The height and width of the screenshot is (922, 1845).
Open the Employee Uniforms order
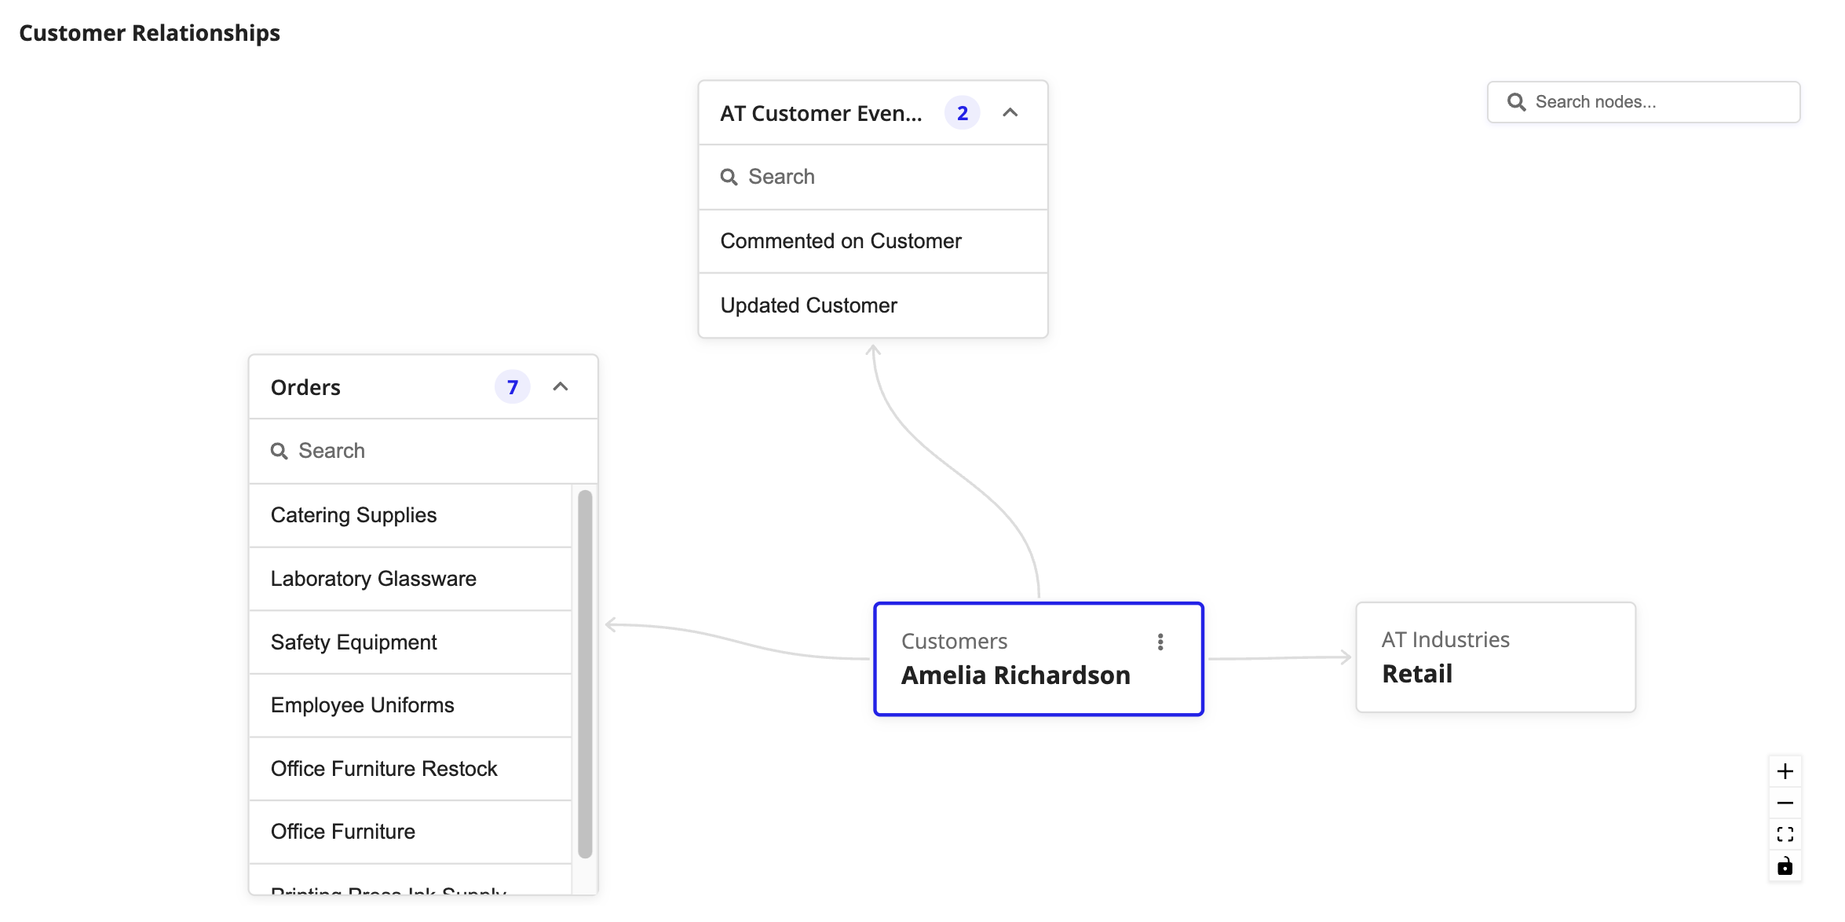tap(410, 705)
